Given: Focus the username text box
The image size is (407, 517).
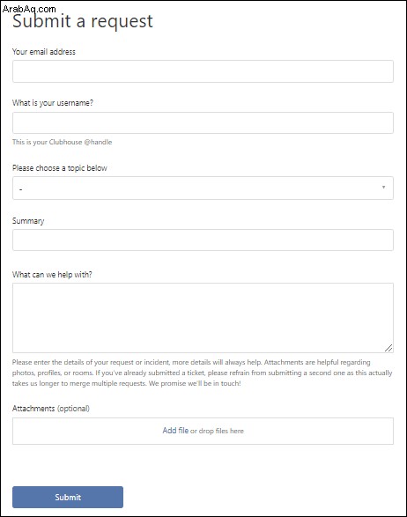Looking at the screenshot, I should click(x=203, y=122).
